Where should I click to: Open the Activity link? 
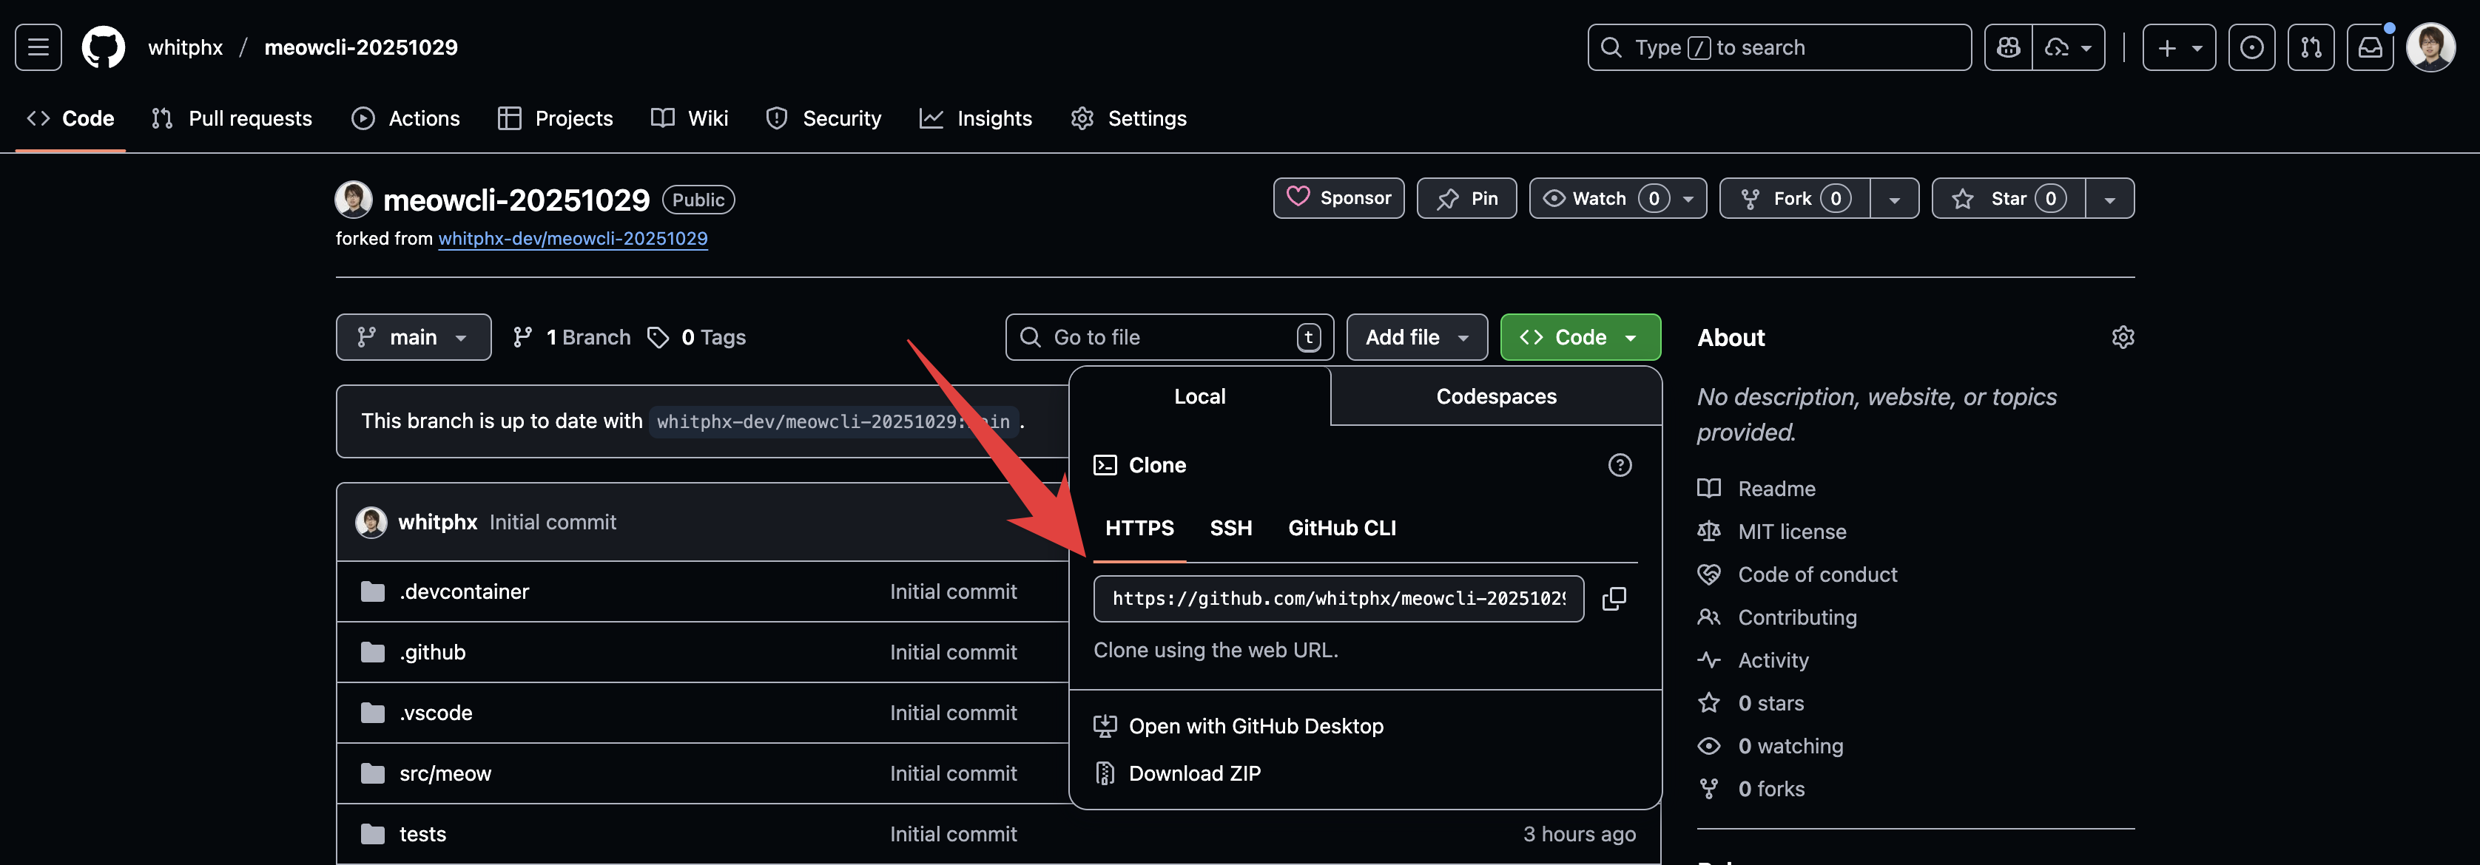pyautogui.click(x=1753, y=660)
